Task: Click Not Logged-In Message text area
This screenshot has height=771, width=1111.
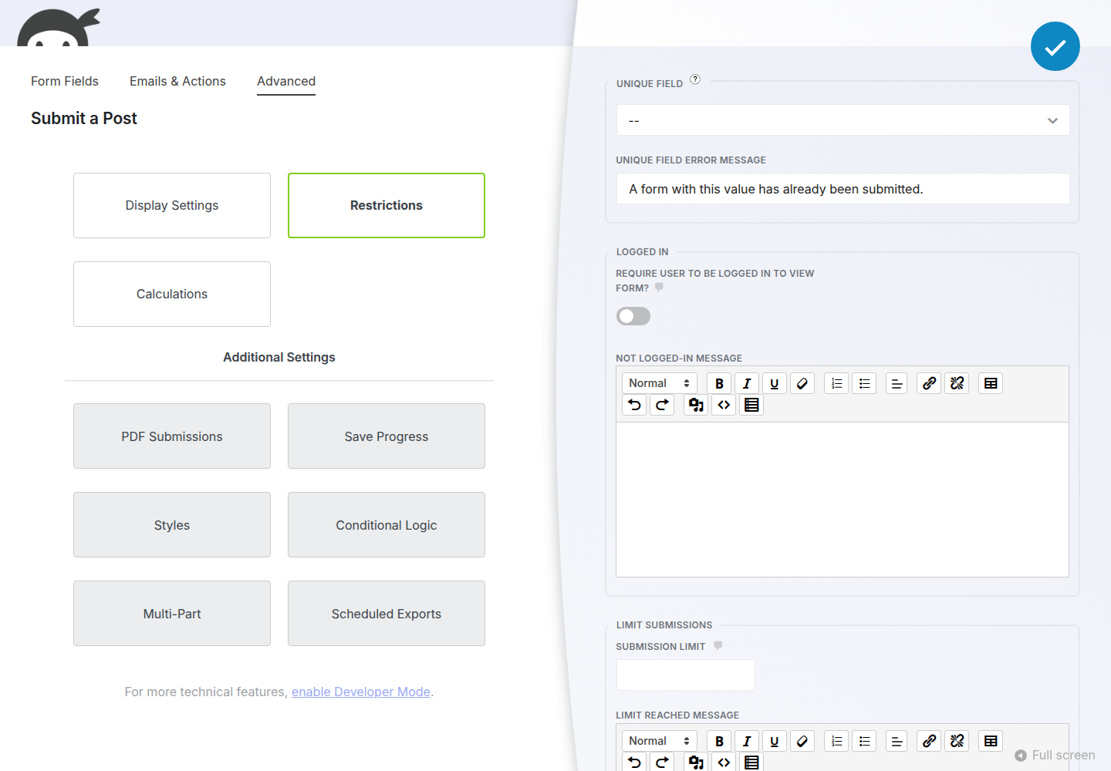Action: click(843, 500)
